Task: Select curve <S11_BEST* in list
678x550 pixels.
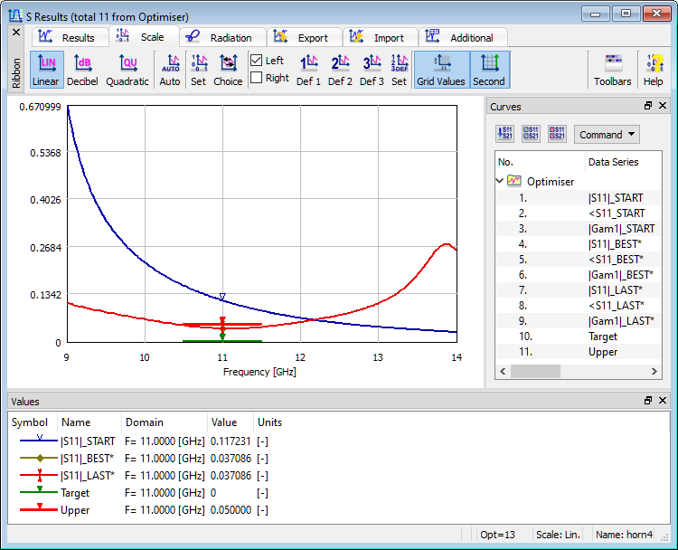Action: click(x=579, y=260)
